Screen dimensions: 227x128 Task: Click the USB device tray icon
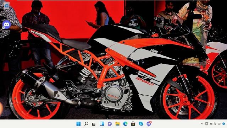click(x=215, y=124)
